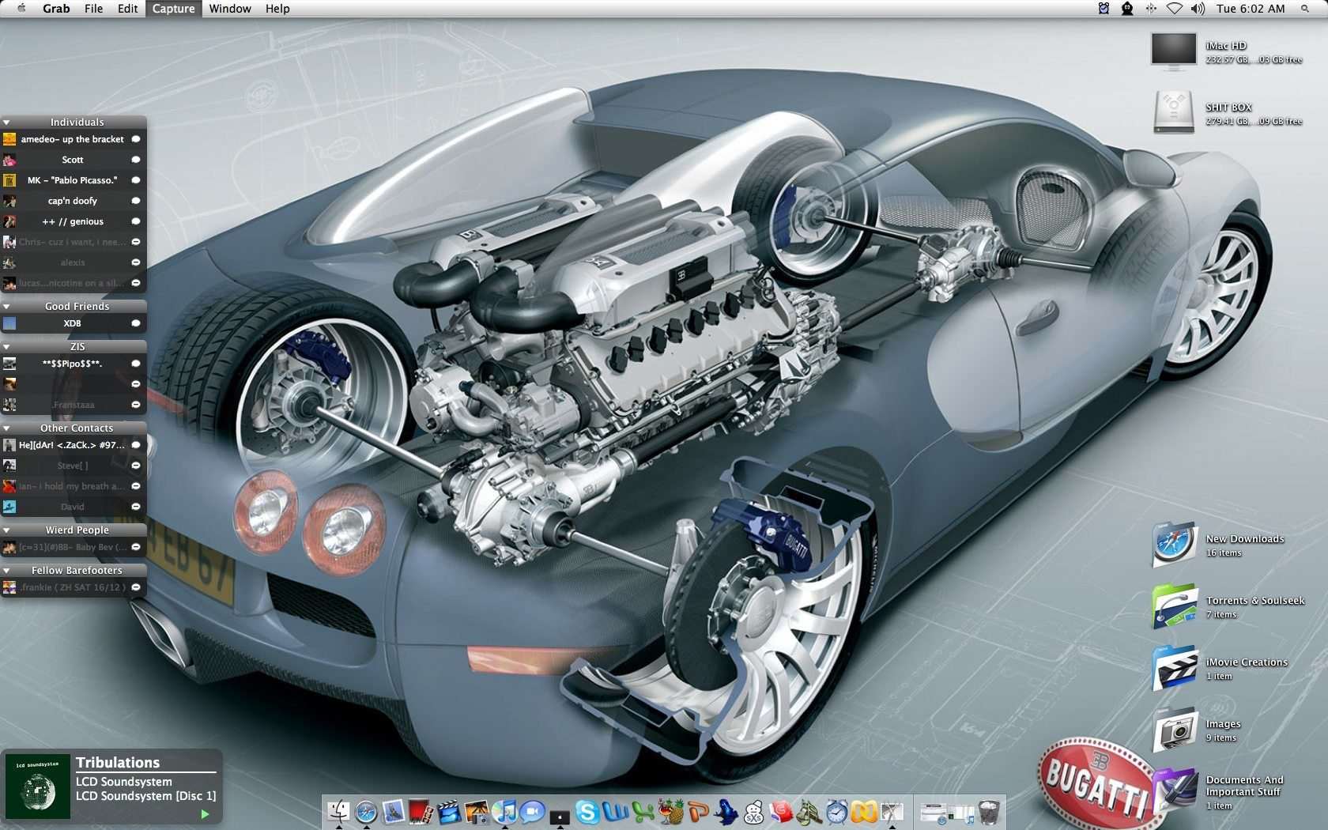The image size is (1328, 830).
Task: Launch iMovie clapperboard icon in Dock
Action: (449, 811)
